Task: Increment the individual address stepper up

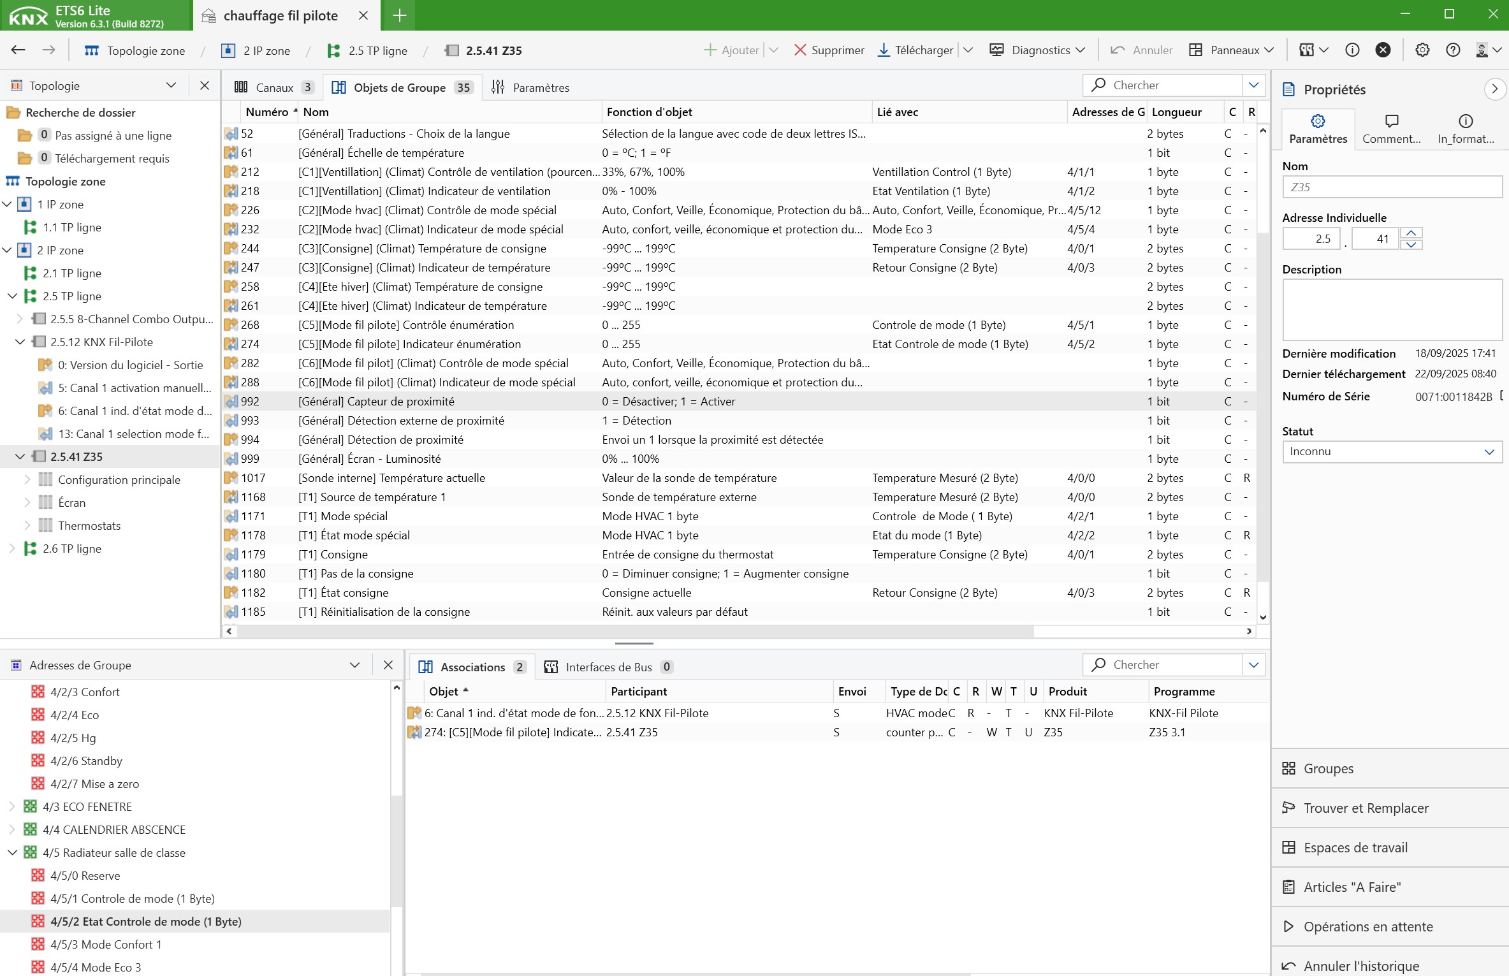Action: pos(1411,233)
